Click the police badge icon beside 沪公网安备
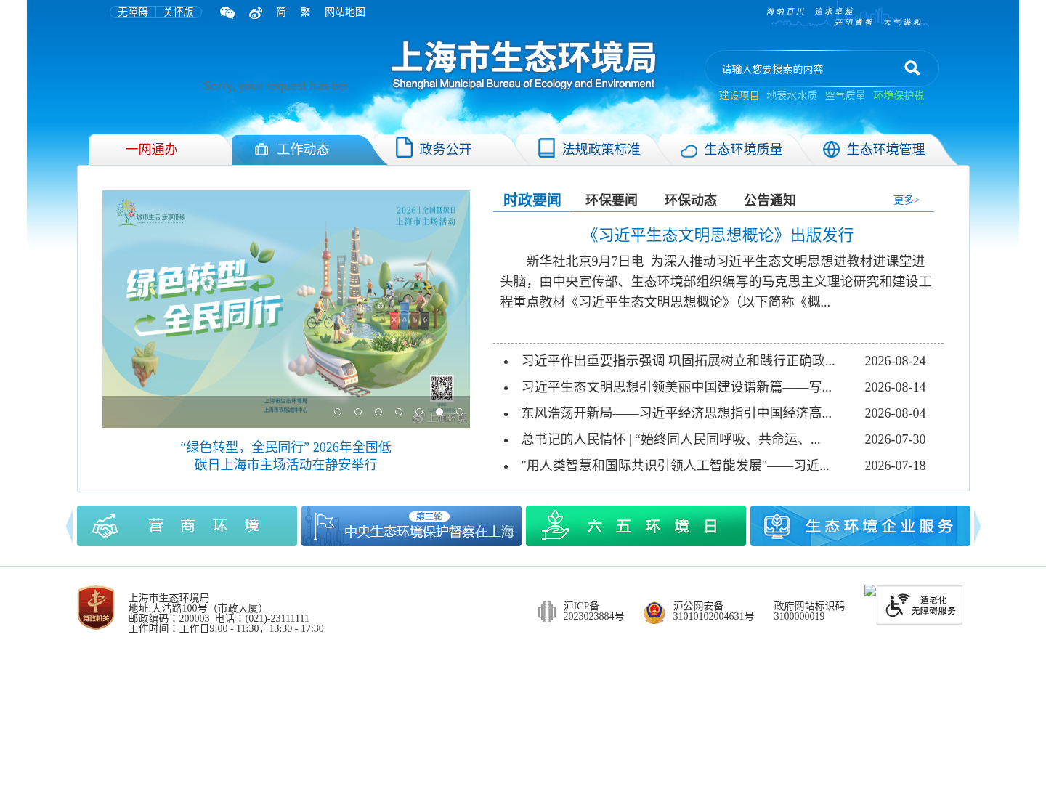1046x799 pixels. click(654, 612)
